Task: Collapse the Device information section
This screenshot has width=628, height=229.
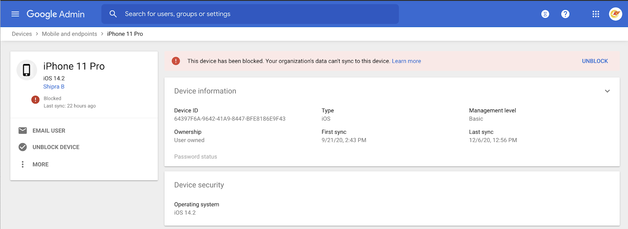Action: click(x=607, y=91)
